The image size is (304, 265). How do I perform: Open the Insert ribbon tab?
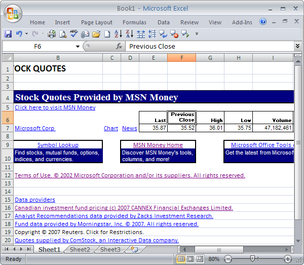coord(62,22)
